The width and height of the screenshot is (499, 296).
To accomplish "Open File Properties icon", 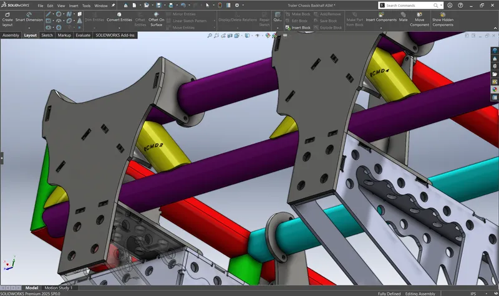I will pyautogui.click(x=228, y=6).
